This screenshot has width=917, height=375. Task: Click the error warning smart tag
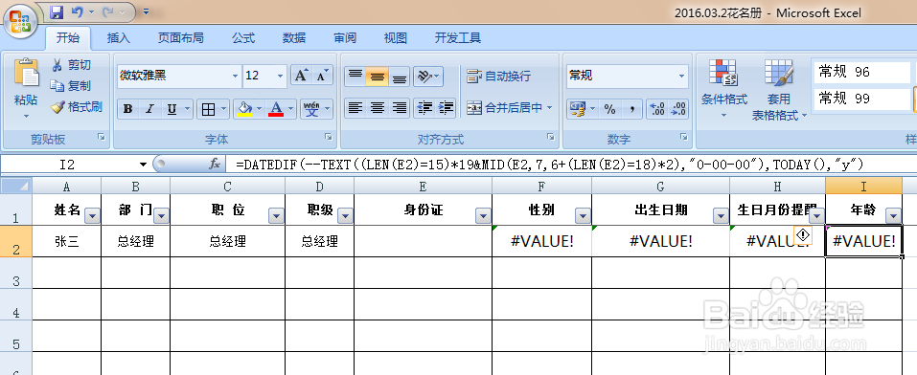pyautogui.click(x=803, y=234)
